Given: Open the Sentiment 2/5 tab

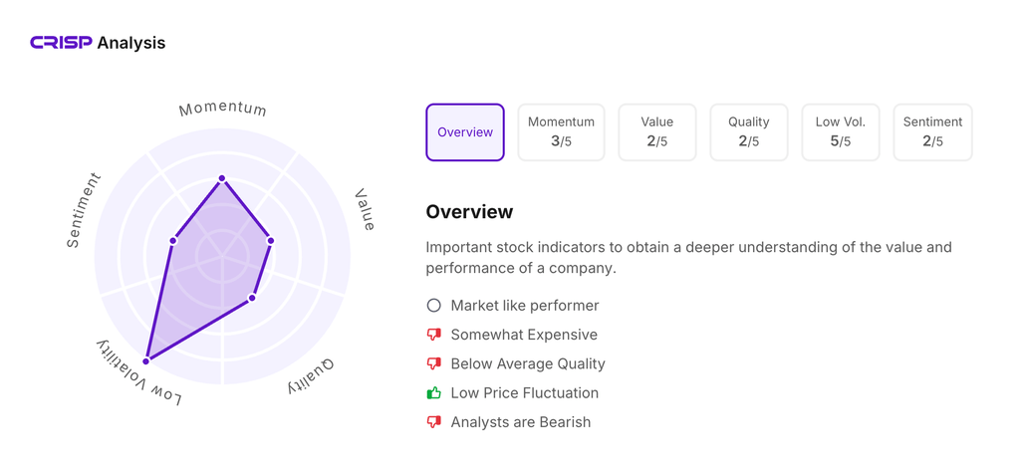Looking at the screenshot, I should click(x=932, y=132).
